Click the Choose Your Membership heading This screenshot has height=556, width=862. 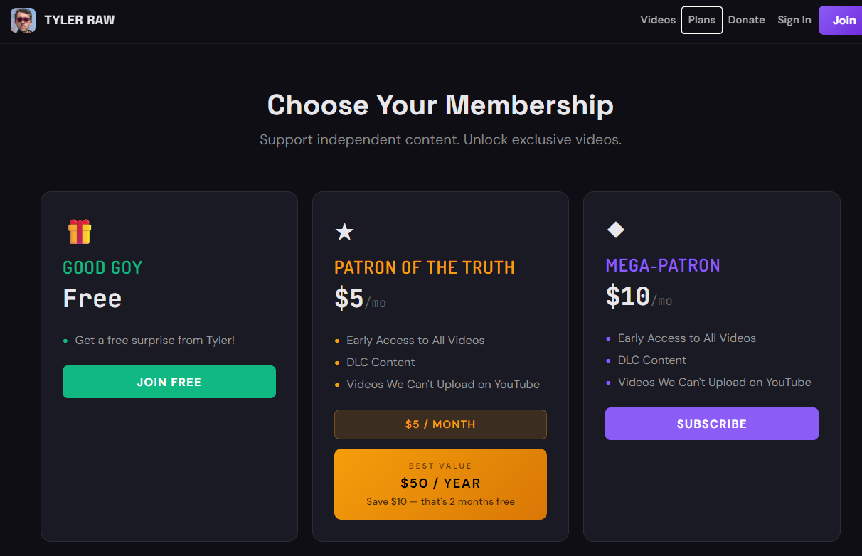click(x=440, y=105)
